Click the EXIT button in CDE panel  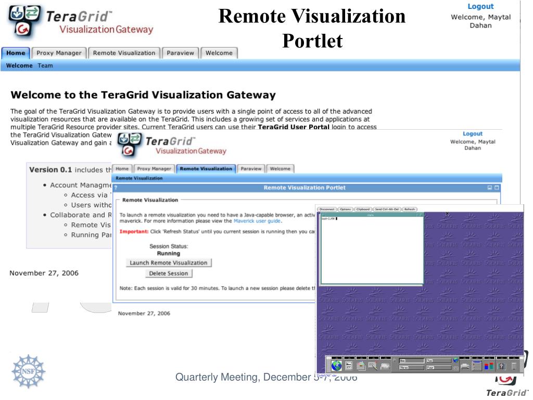(x=456, y=368)
